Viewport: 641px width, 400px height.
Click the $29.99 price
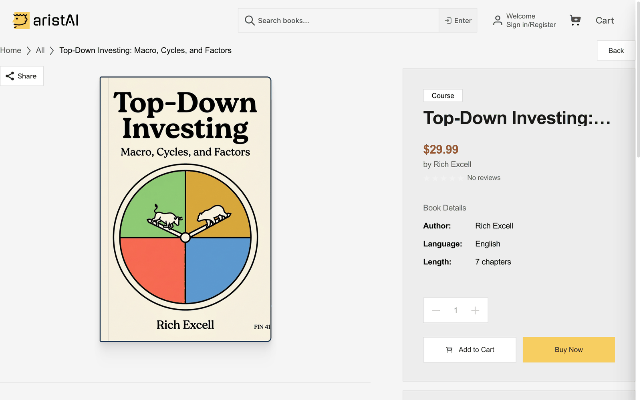pyautogui.click(x=441, y=149)
